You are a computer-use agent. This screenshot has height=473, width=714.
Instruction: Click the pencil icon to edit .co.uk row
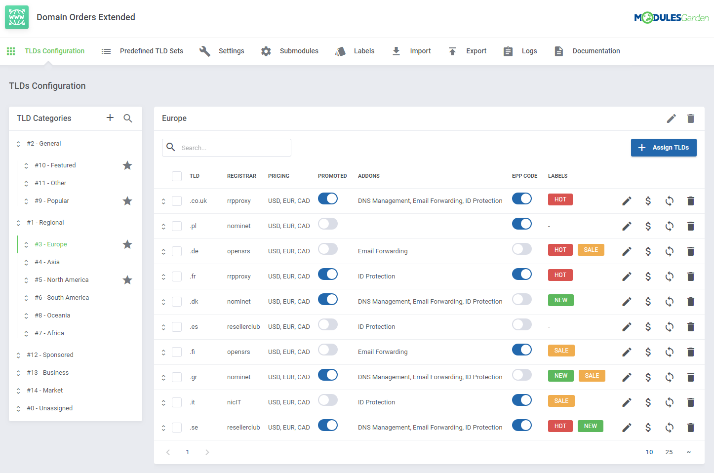click(627, 201)
